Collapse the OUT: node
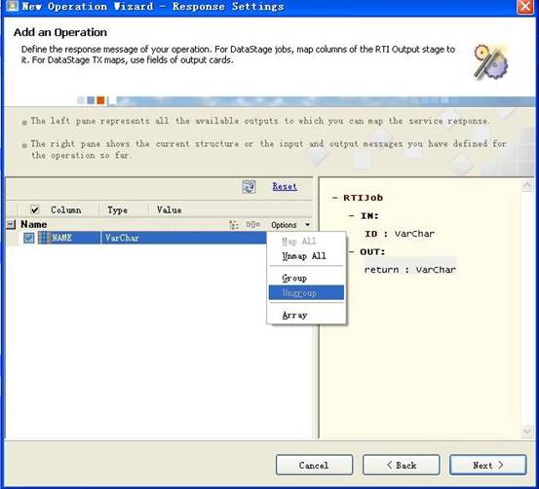The width and height of the screenshot is (539, 489). [x=351, y=252]
